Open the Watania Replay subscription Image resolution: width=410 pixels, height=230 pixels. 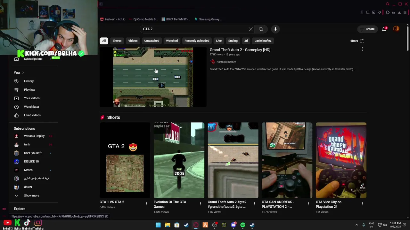point(34,136)
